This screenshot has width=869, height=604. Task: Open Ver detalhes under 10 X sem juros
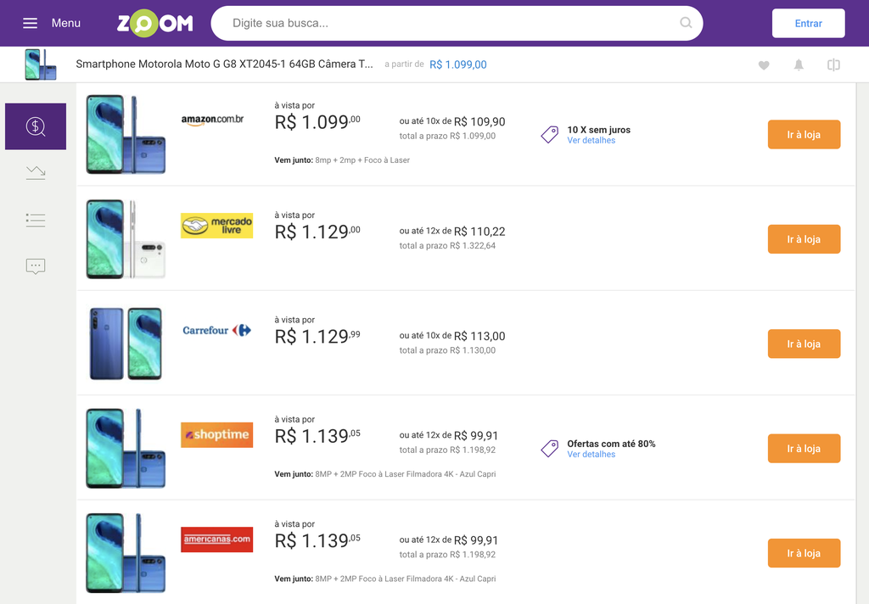click(591, 141)
